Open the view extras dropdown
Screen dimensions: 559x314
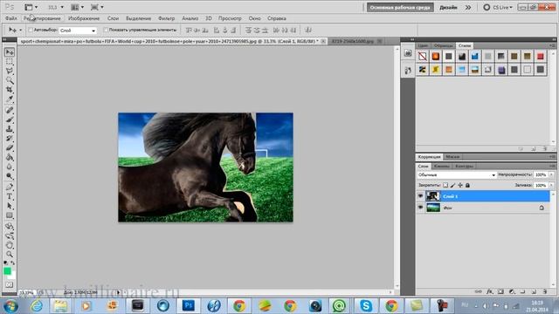[x=31, y=7]
